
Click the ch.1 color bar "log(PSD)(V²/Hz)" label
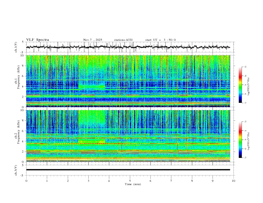249,87
